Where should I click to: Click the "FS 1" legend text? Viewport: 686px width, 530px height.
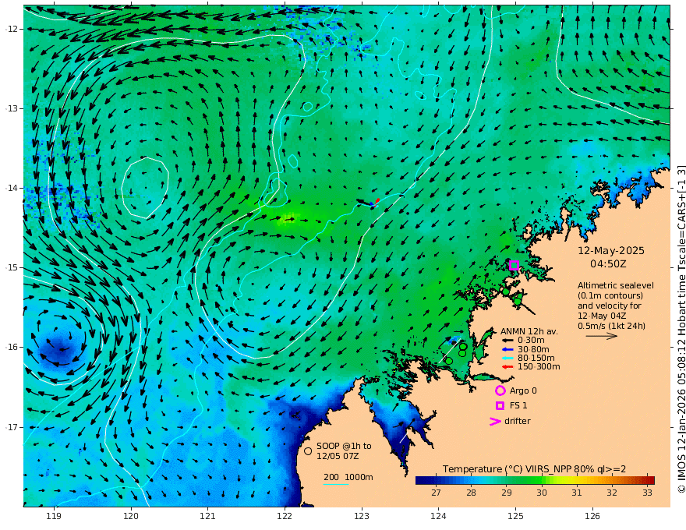[518, 406]
